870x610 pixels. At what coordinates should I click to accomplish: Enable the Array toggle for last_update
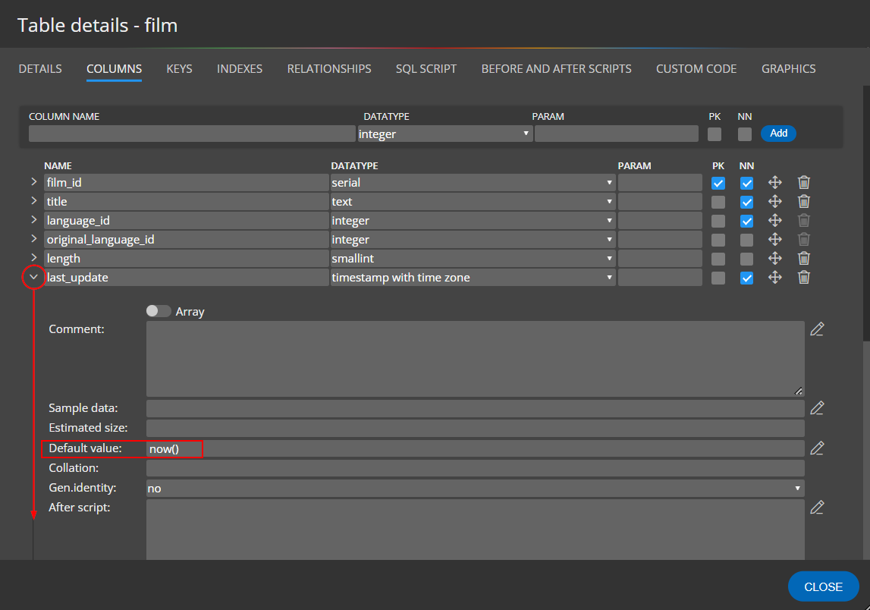pos(159,311)
